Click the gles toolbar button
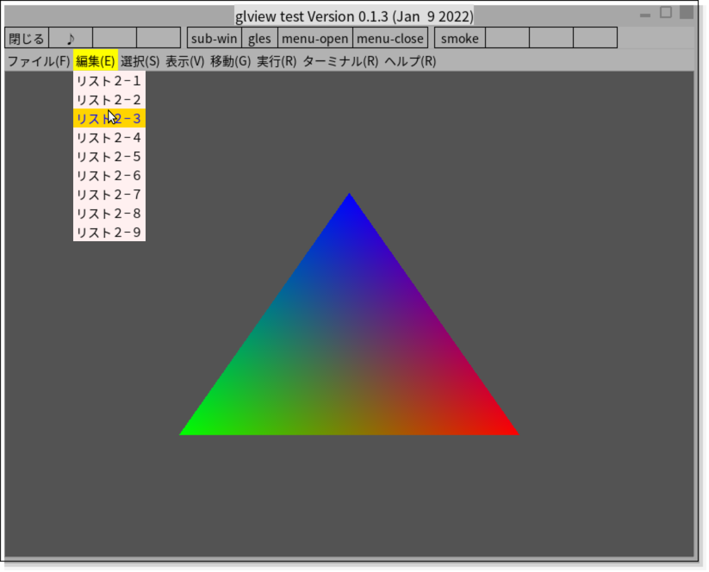The width and height of the screenshot is (709, 572). tap(259, 38)
